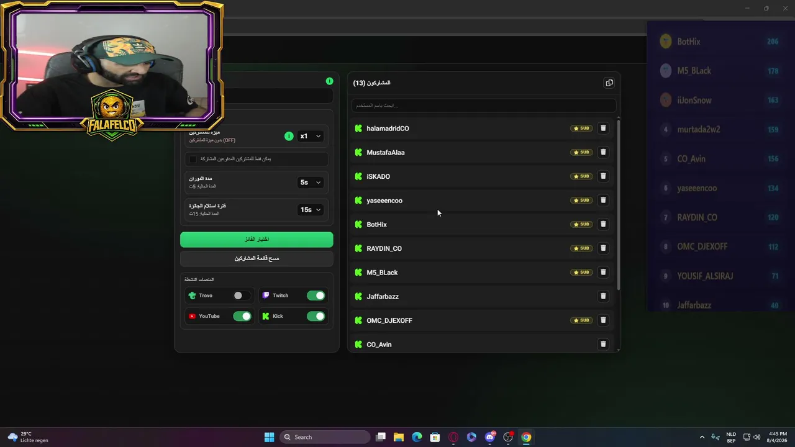Viewport: 795px width, 447px height.
Task: Click NLD language indicator in tray
Action: 731,437
